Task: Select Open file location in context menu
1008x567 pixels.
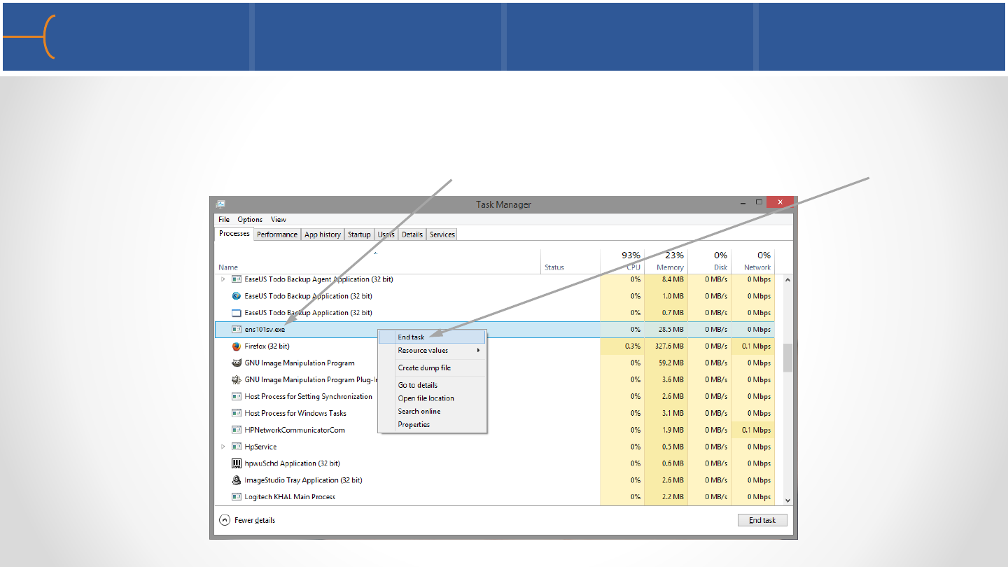Action: pyautogui.click(x=433, y=399)
